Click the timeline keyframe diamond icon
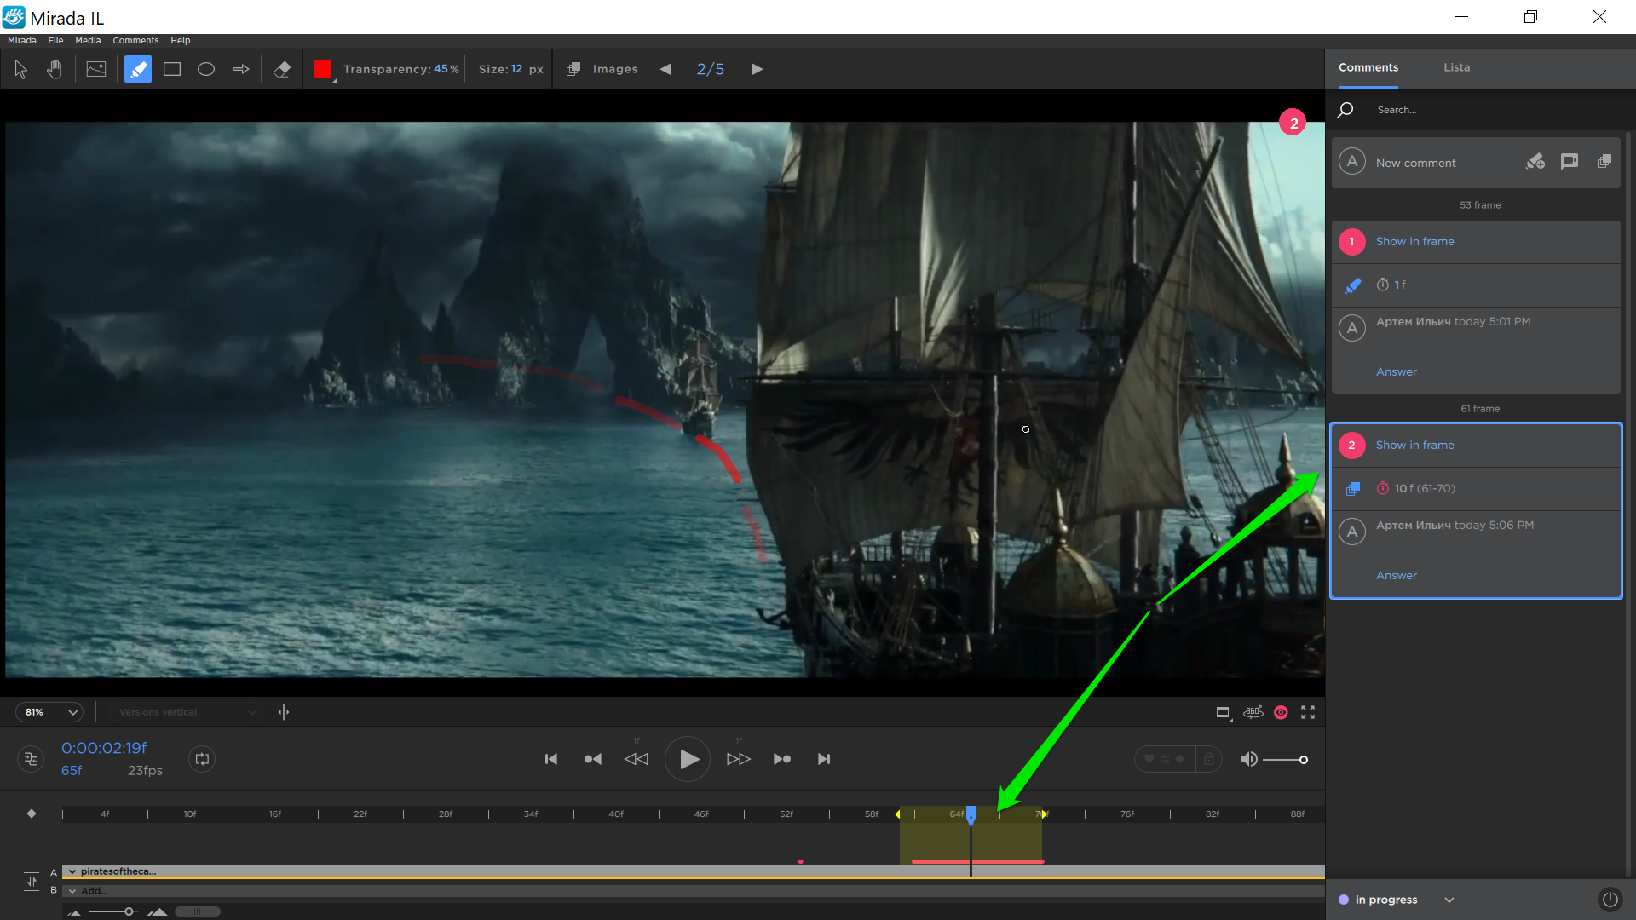 [x=32, y=814]
